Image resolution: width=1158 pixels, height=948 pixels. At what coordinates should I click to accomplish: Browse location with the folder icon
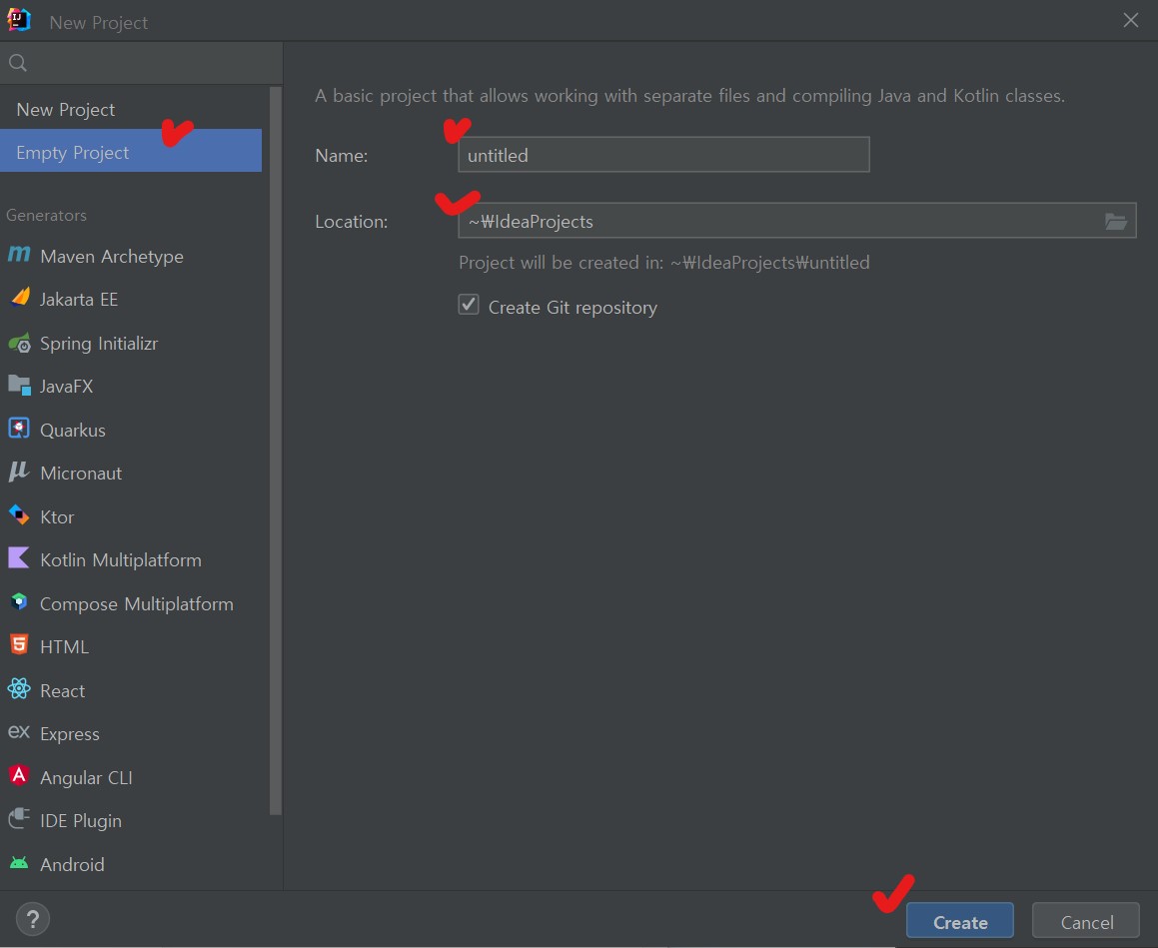tap(1115, 221)
